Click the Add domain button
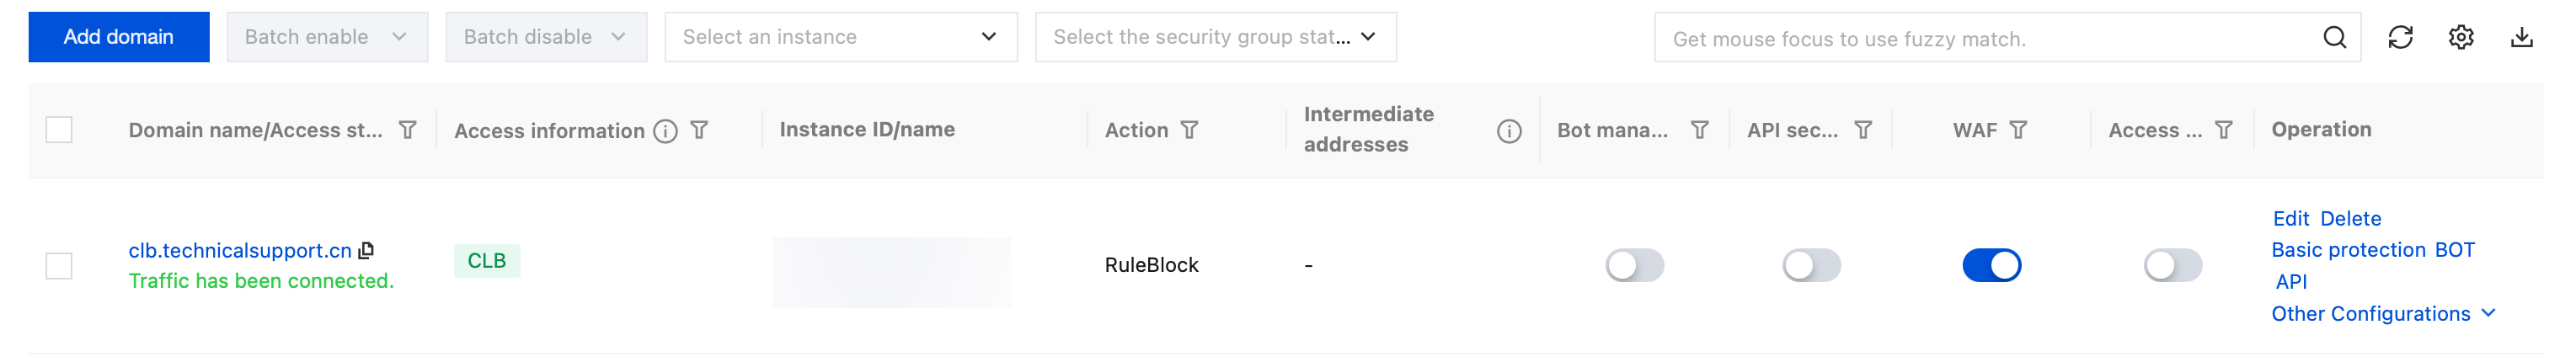 [x=119, y=38]
